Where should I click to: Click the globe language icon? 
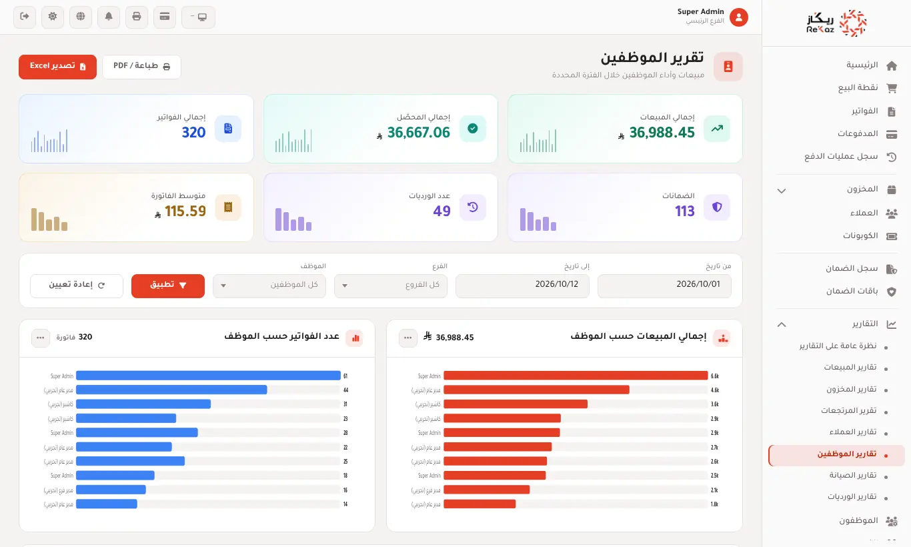click(x=81, y=17)
